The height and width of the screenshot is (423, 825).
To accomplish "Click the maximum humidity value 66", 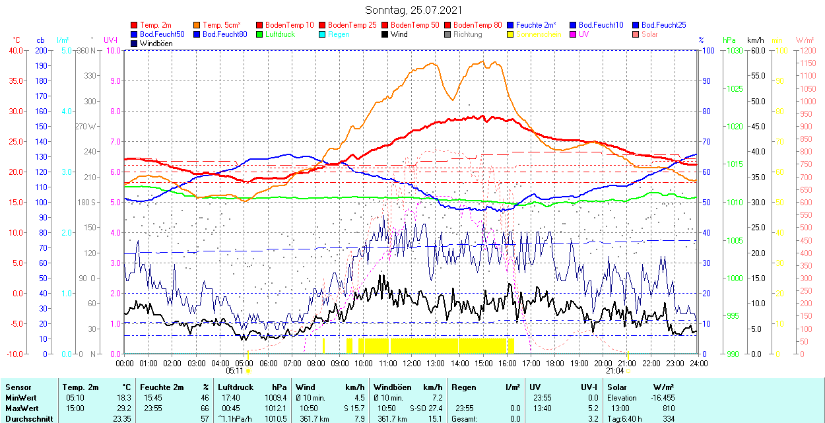I will pos(205,408).
